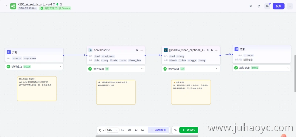
Task: Click the green success check under 结束
Action: click(236, 68)
